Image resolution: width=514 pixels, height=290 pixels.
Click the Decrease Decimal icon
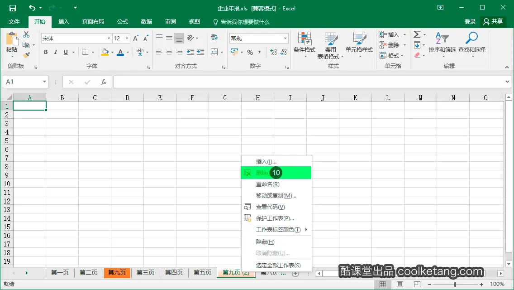coord(284,52)
